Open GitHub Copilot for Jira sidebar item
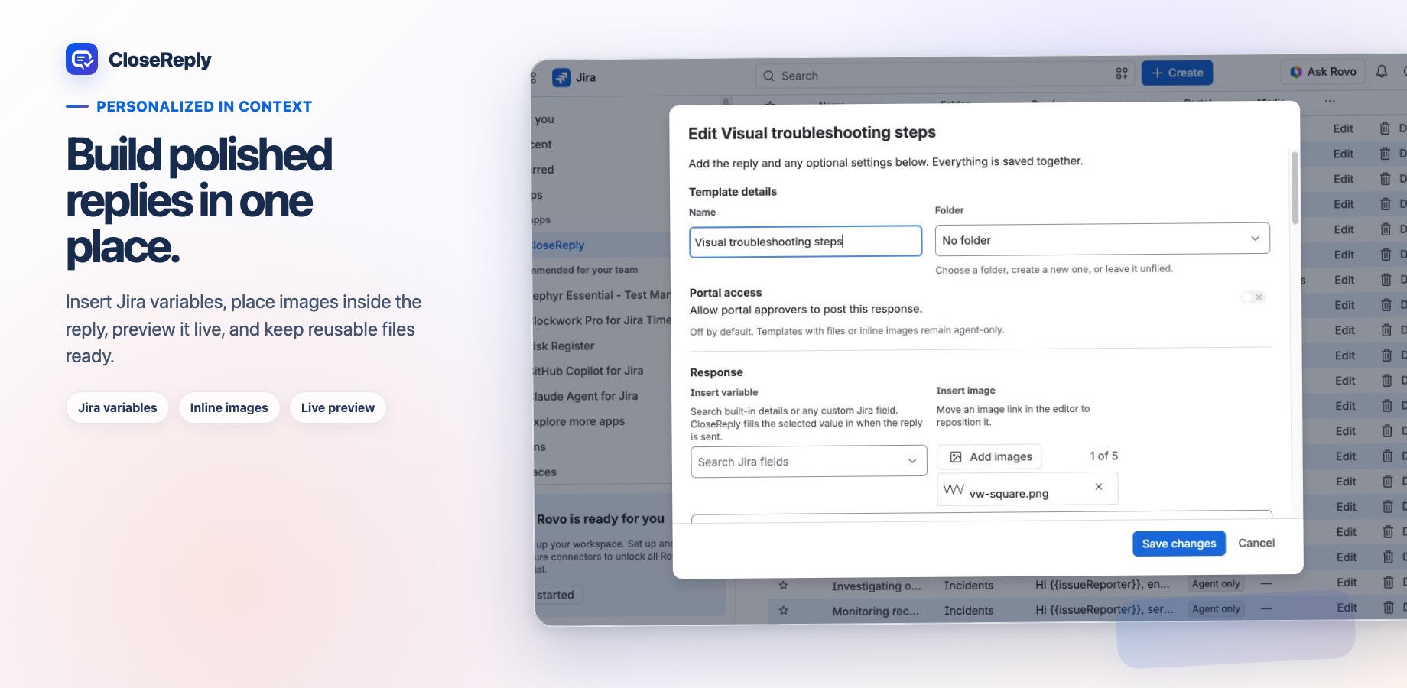This screenshot has height=688, width=1407. coord(587,371)
